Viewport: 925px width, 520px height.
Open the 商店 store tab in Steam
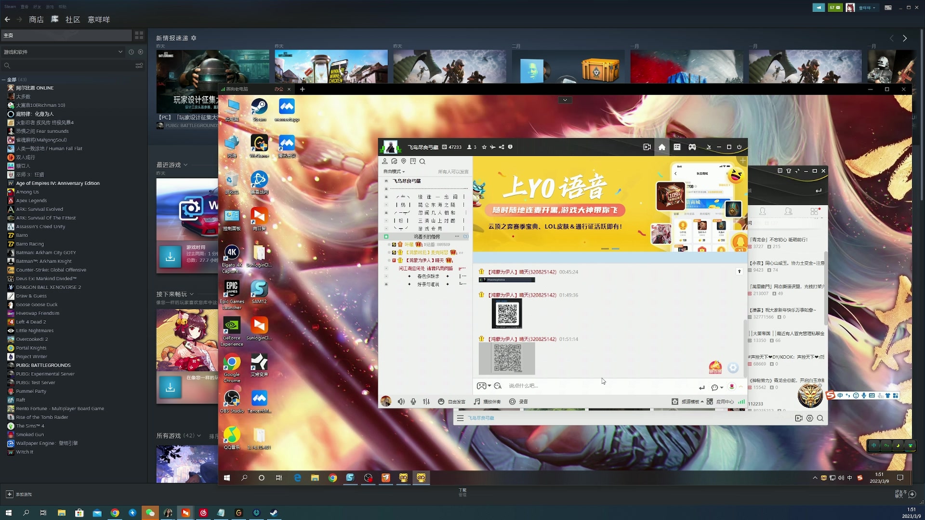click(x=36, y=20)
